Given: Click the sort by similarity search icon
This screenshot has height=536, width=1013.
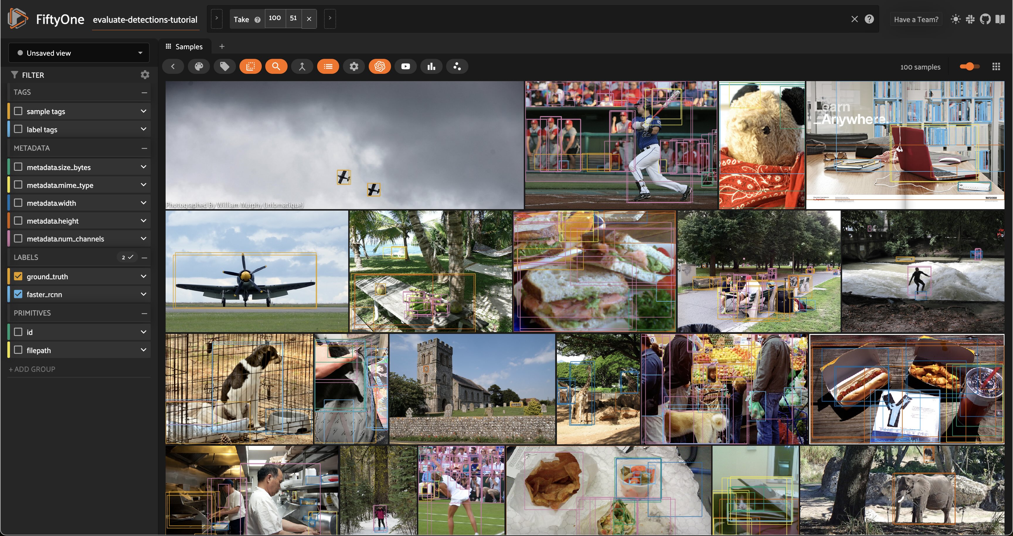Looking at the screenshot, I should coord(276,66).
